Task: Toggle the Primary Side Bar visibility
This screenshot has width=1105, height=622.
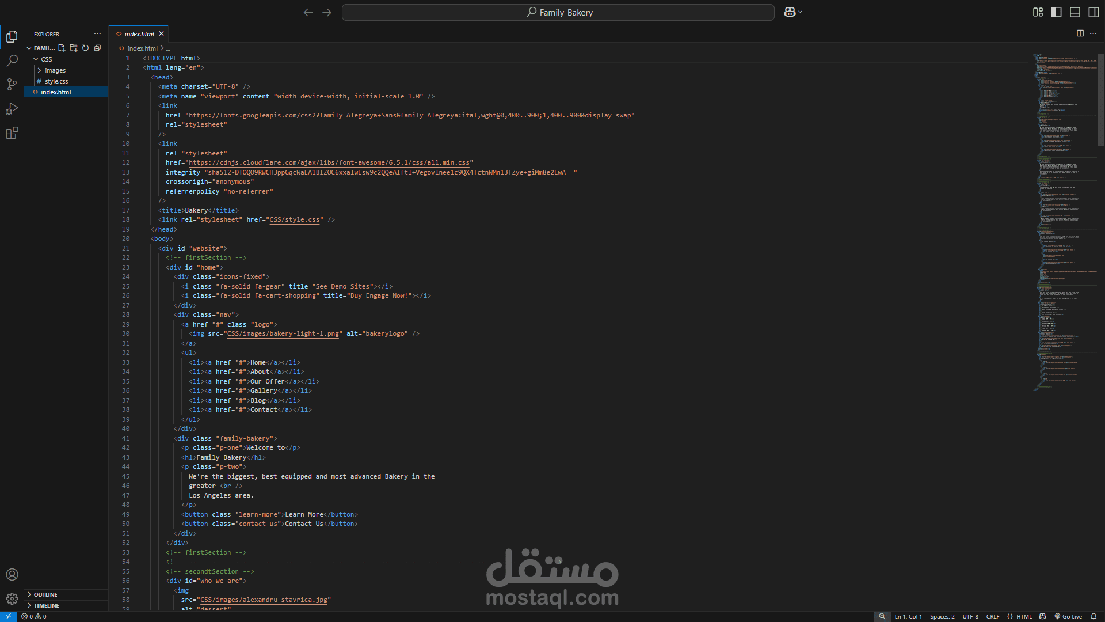Action: 1056,12
